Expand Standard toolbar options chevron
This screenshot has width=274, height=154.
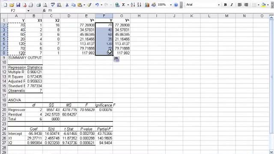181,5
